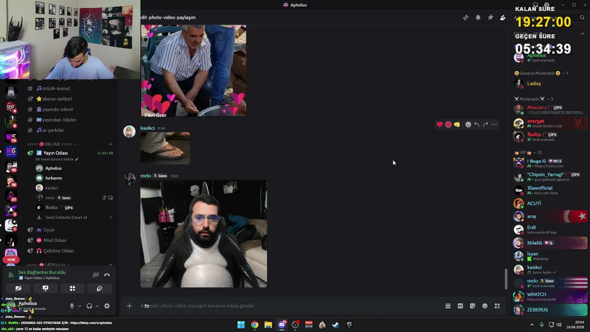Open the Threads icon in channel header
590x332 pixels.
click(x=466, y=18)
